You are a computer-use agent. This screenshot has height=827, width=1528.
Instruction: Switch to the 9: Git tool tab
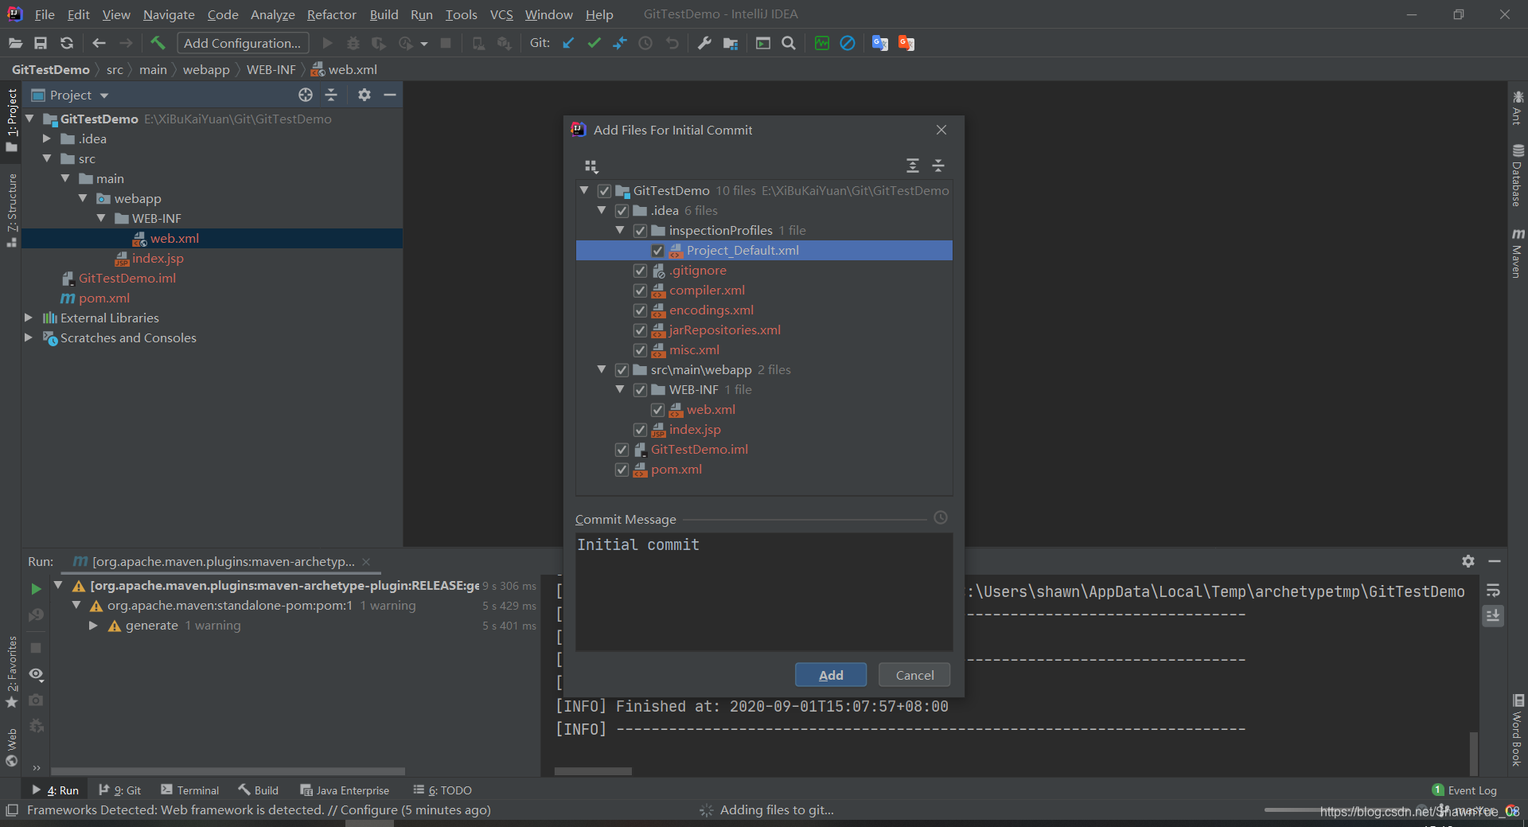pyautogui.click(x=120, y=790)
